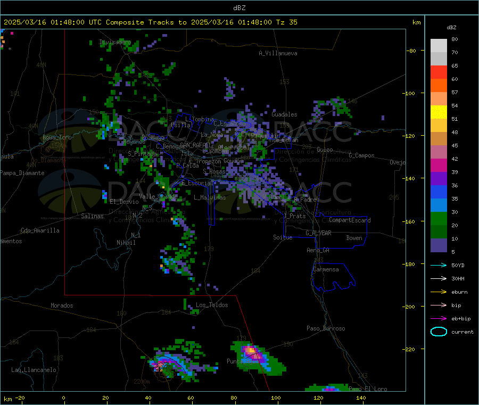
Task: Click the 'El_Desvio' map label
Action: tap(125, 202)
